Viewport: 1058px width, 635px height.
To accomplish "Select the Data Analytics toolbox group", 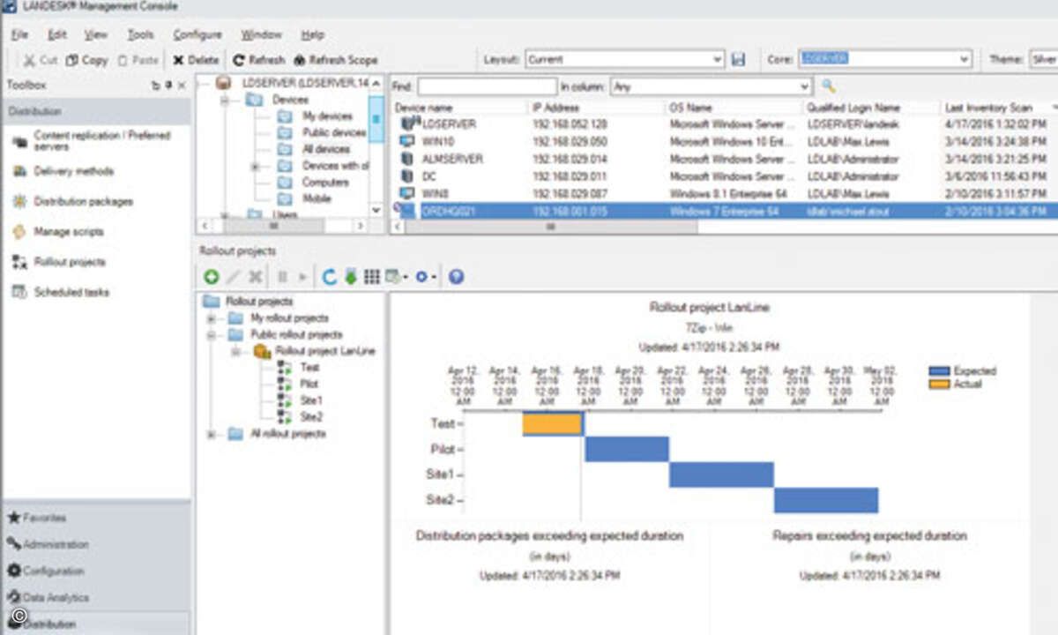I will [95, 597].
